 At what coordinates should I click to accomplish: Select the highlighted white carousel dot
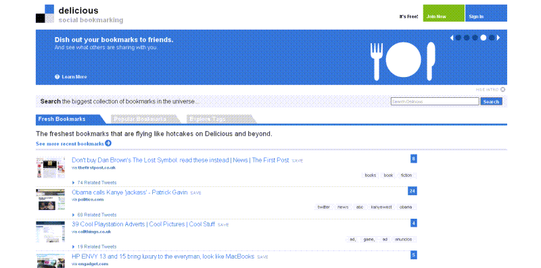click(484, 38)
